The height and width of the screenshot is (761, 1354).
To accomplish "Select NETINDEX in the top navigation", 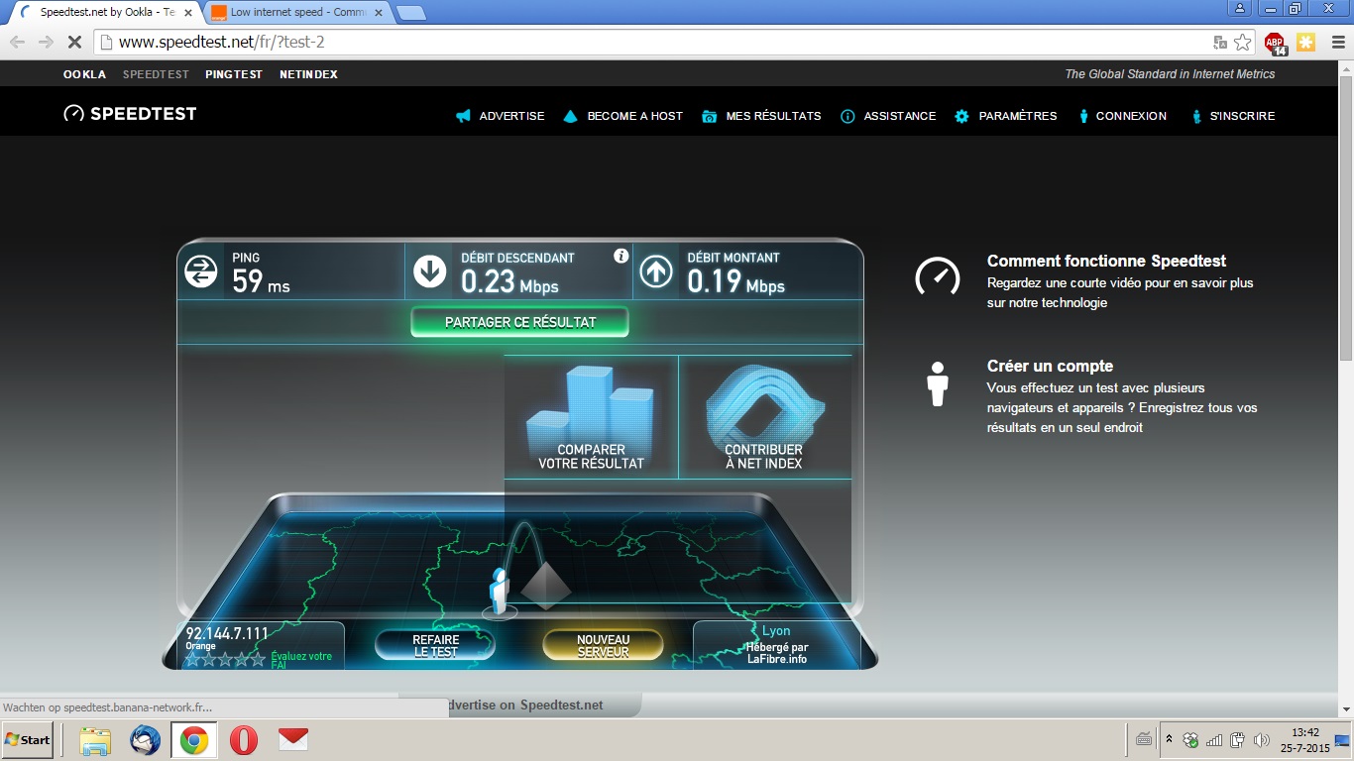I will click(310, 74).
